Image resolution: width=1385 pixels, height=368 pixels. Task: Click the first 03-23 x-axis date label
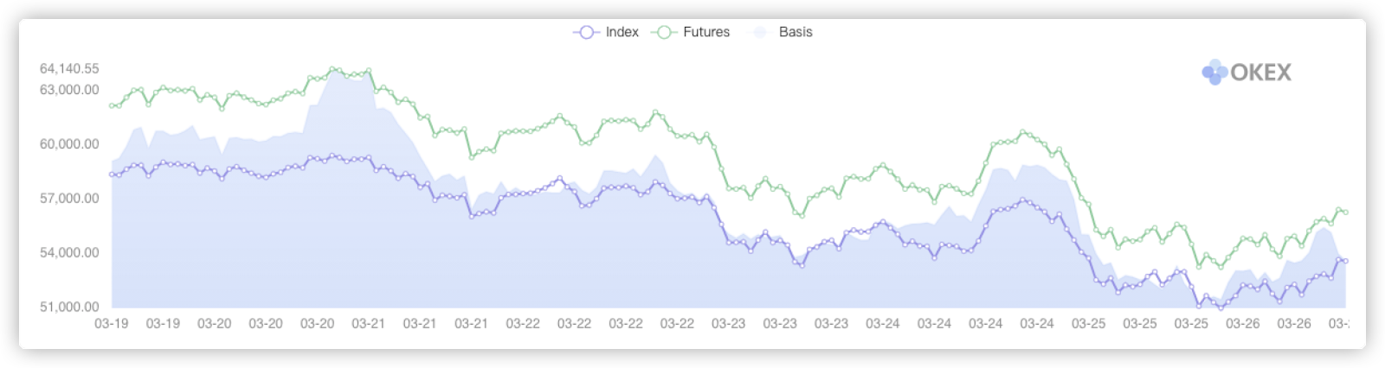tap(728, 324)
